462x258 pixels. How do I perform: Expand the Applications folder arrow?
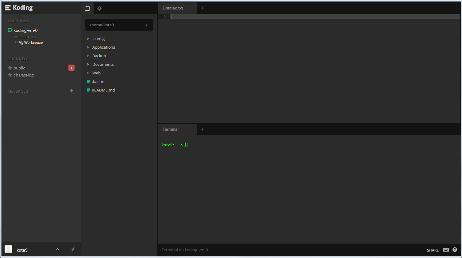(88, 47)
